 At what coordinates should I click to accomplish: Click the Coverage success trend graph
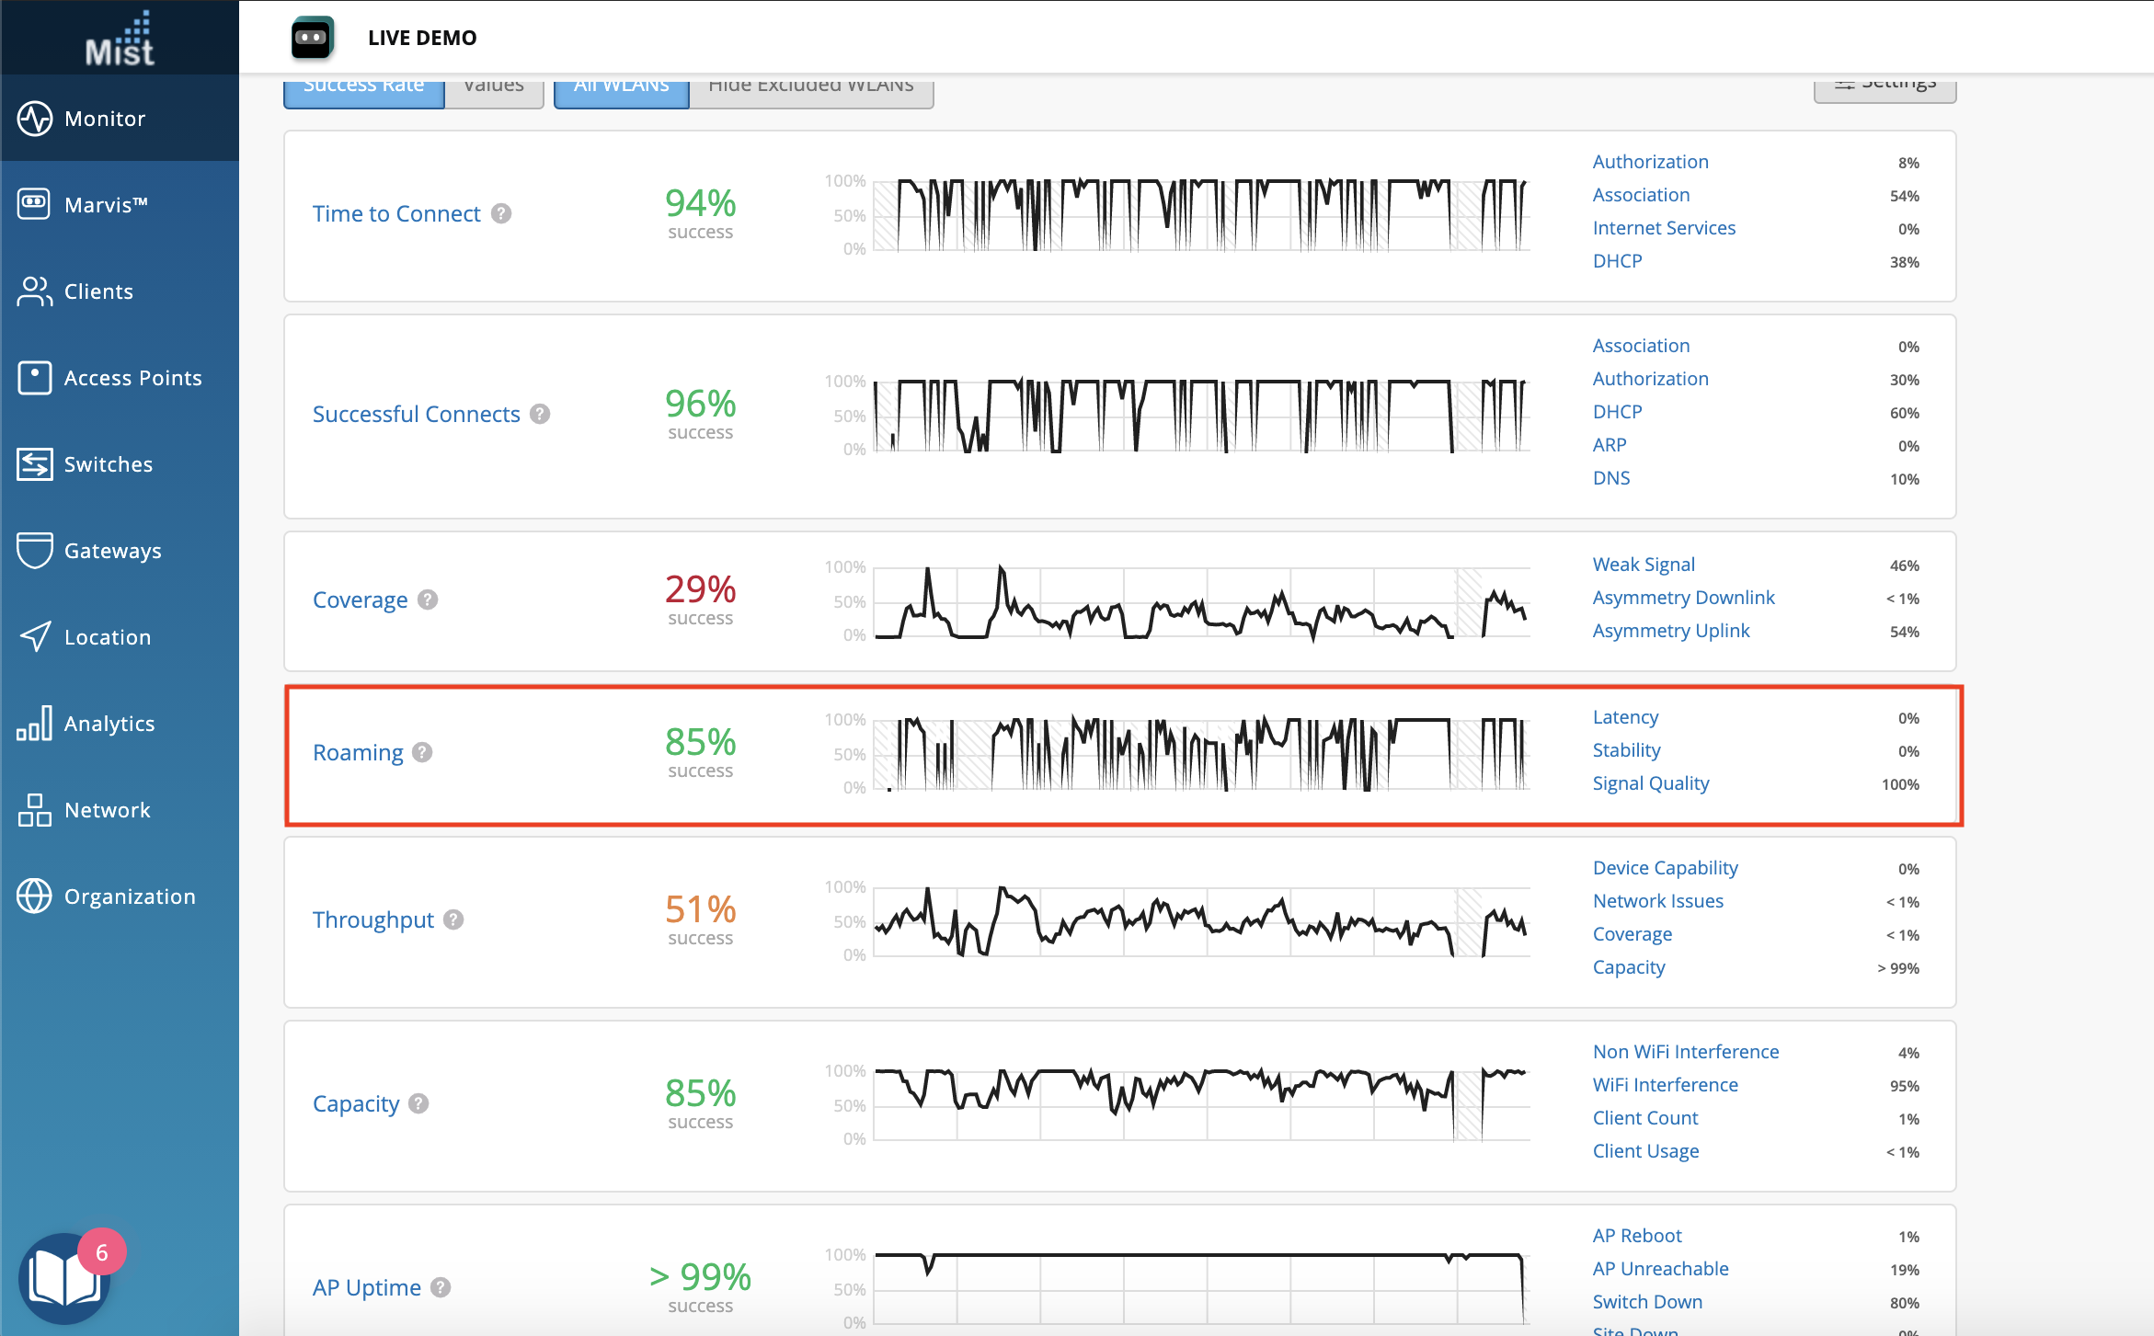coord(1200,602)
